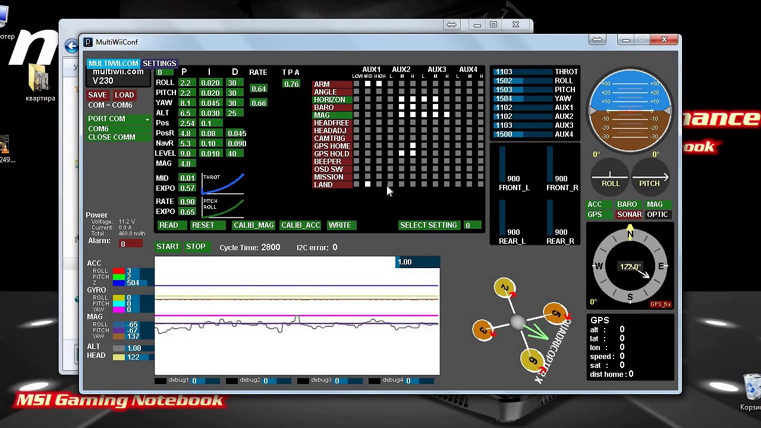This screenshot has height=428, width=761.
Task: Uncheck GPS HOLD AUX2 M box
Action: 401,153
